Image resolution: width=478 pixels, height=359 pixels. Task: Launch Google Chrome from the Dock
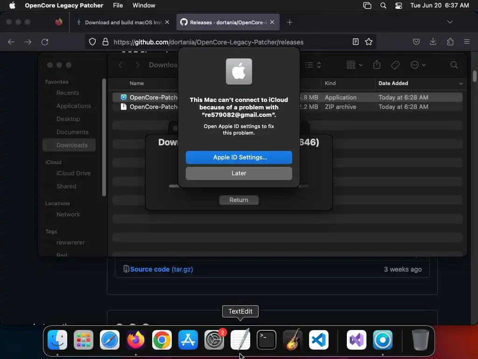[162, 340]
